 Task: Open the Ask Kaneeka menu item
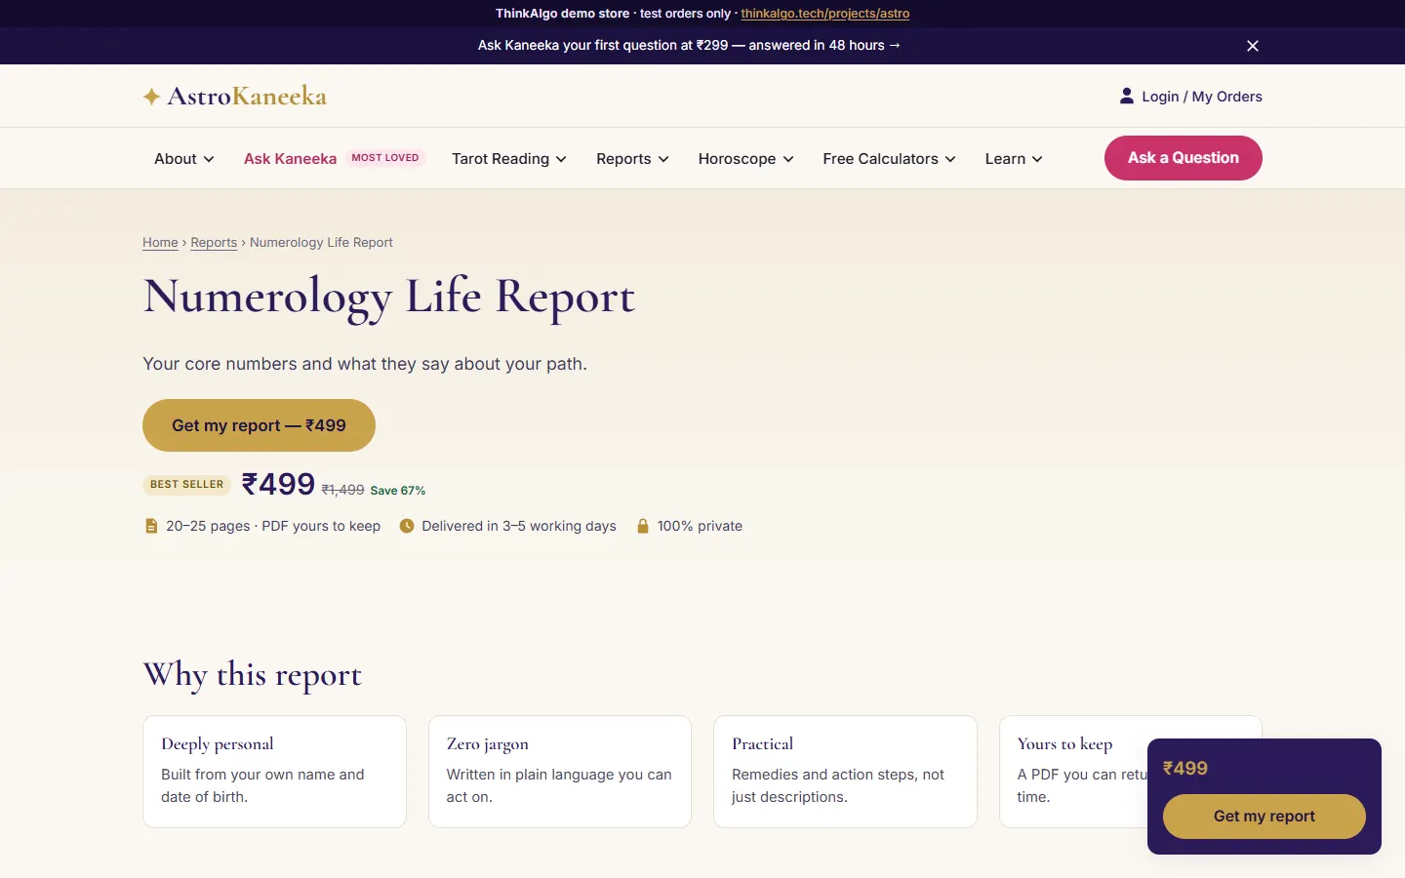[x=290, y=159]
